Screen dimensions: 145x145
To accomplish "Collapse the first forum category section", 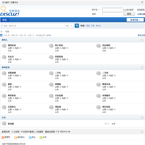I will 142,40.
